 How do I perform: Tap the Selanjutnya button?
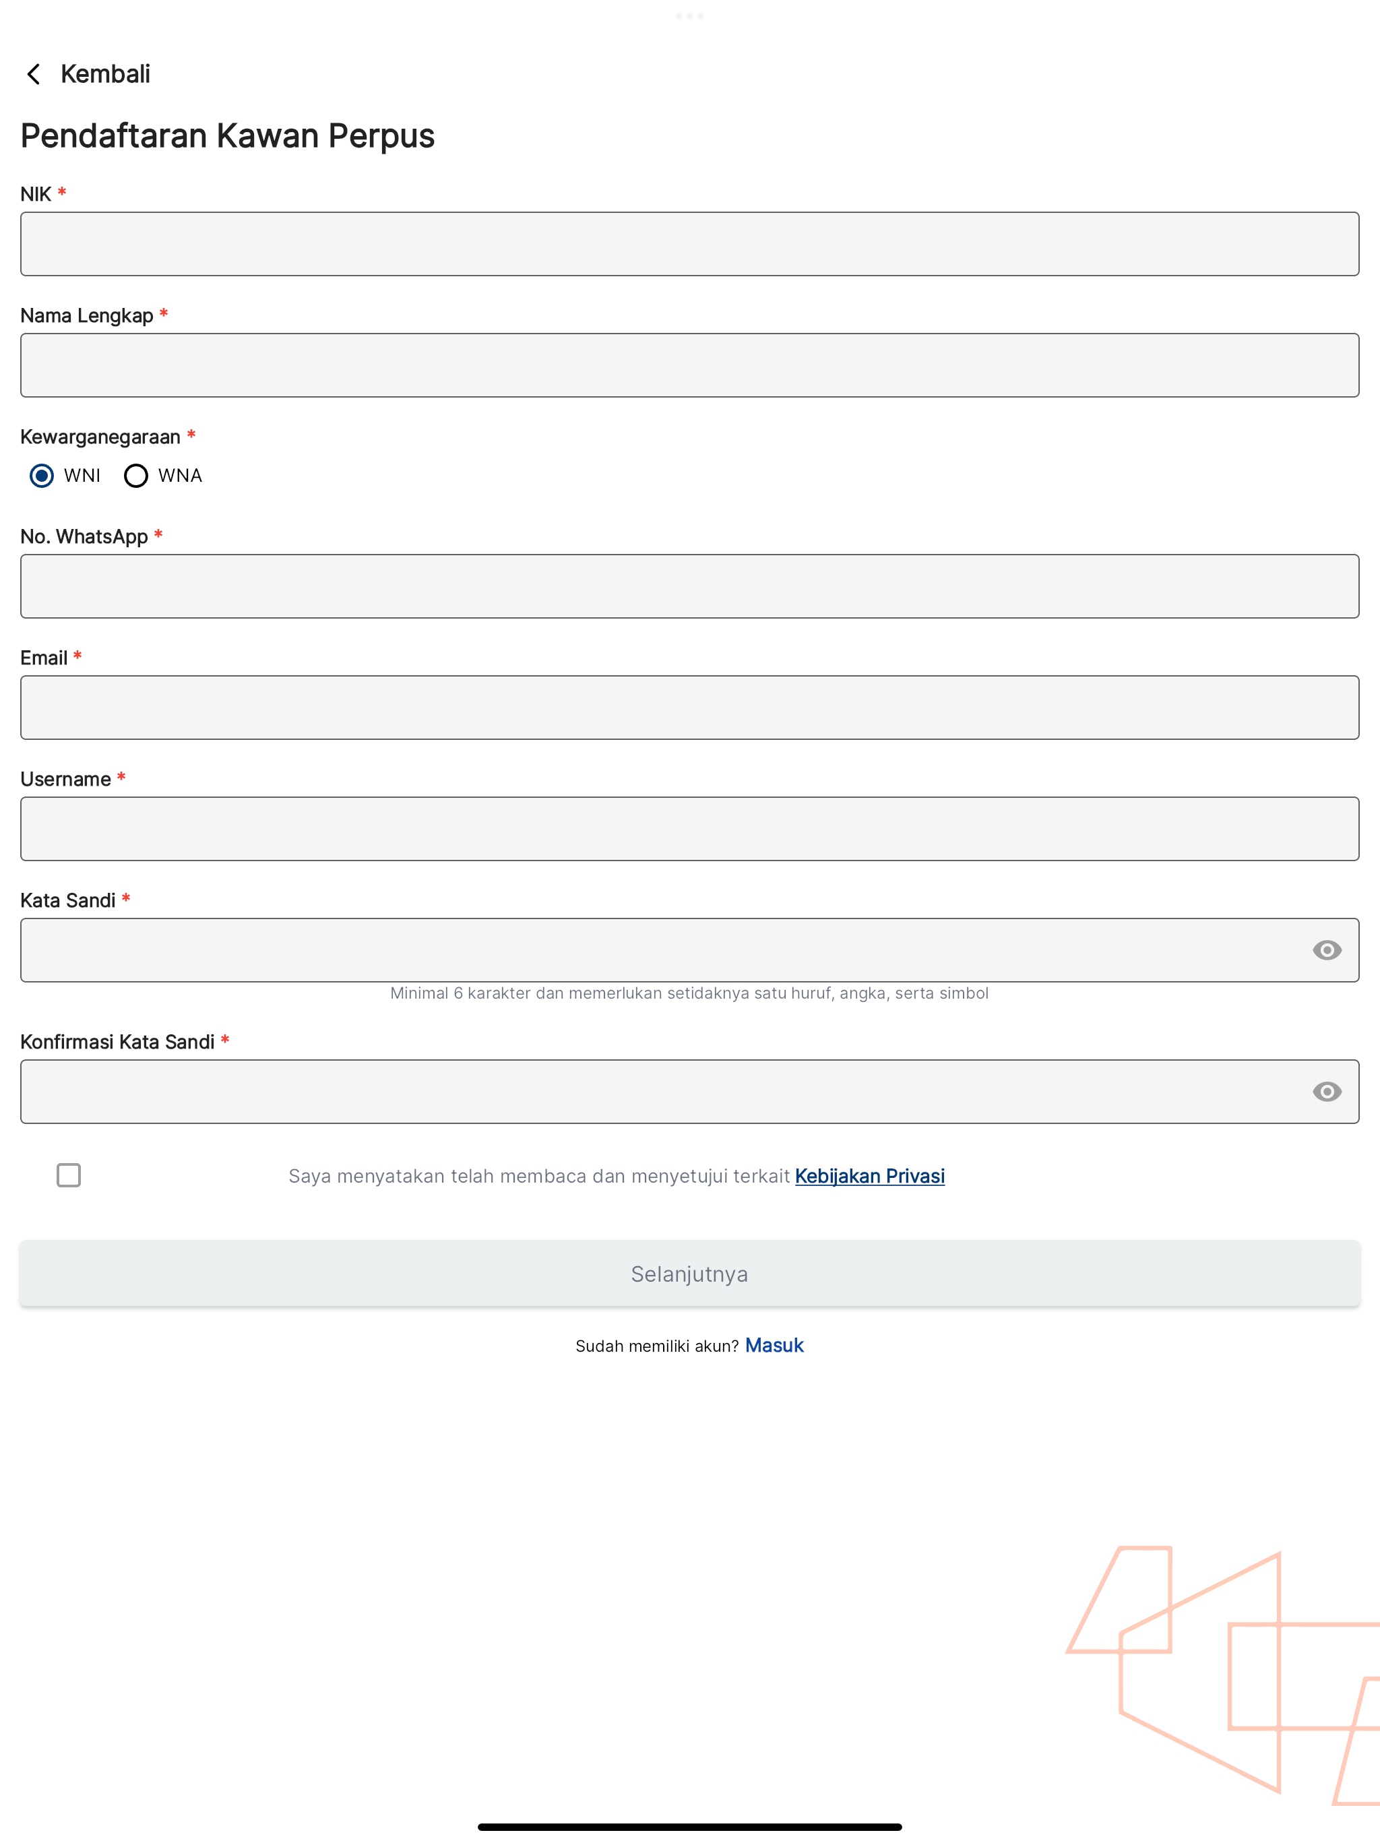pos(690,1274)
